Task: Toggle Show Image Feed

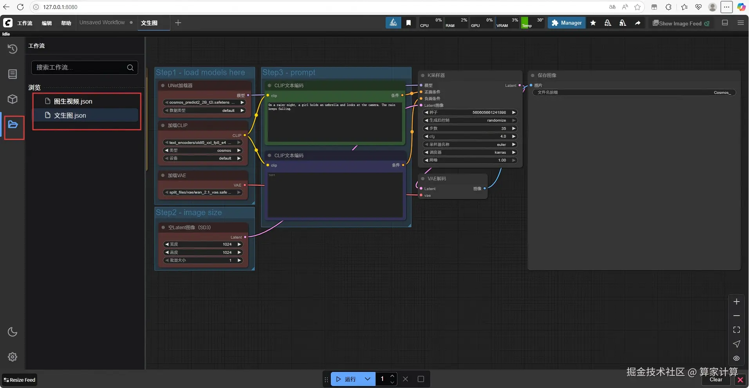Action: (680, 23)
